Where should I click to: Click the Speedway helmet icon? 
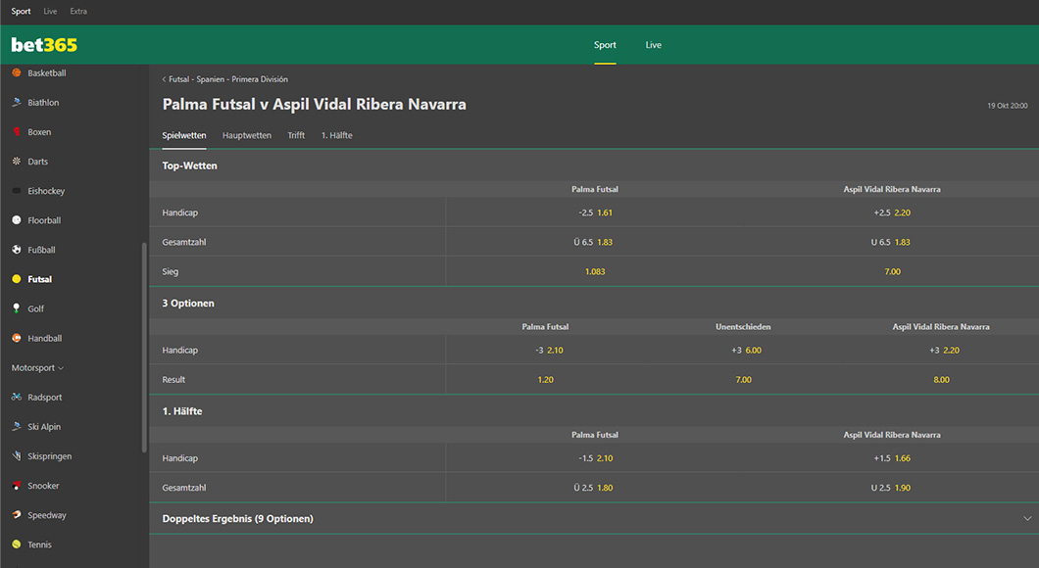click(17, 514)
